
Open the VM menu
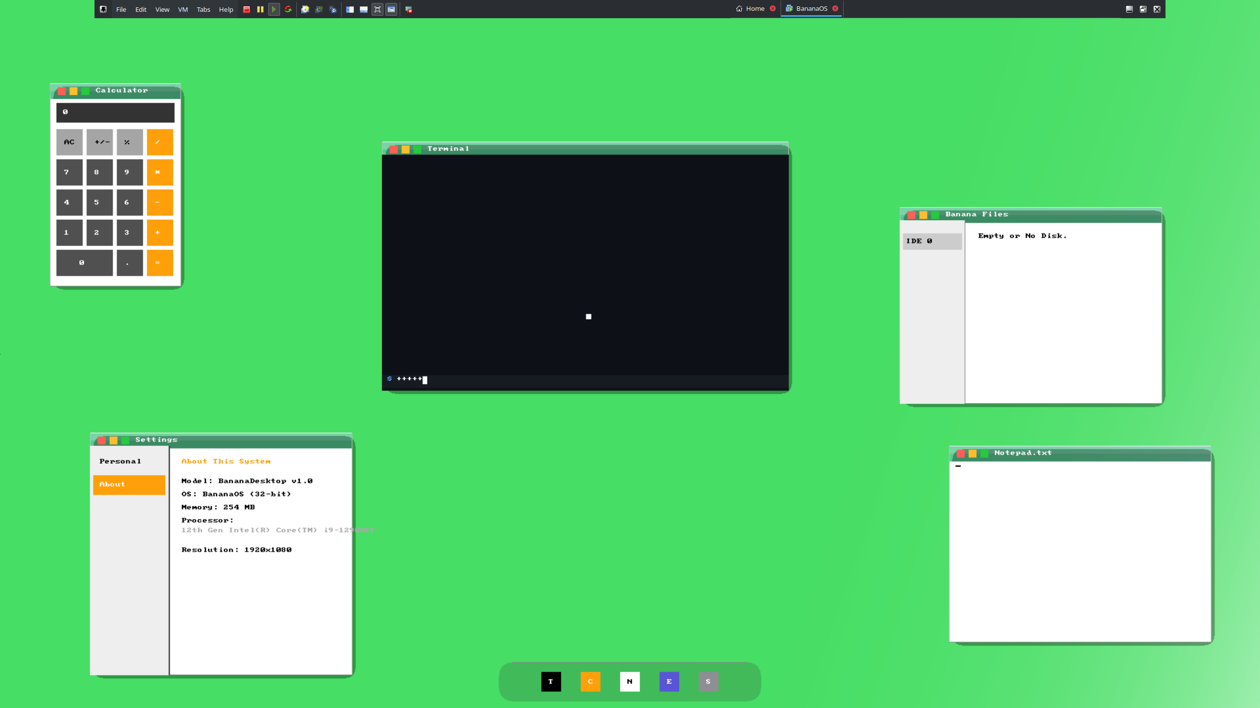tap(183, 9)
